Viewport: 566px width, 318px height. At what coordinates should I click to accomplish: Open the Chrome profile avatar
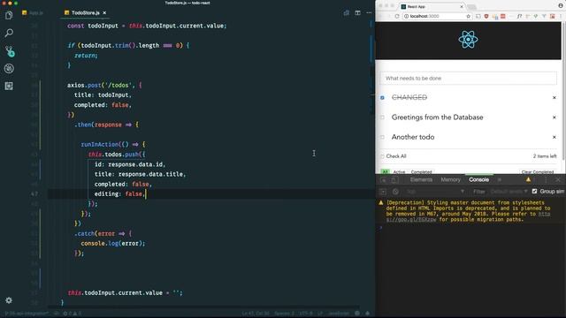[561, 6]
